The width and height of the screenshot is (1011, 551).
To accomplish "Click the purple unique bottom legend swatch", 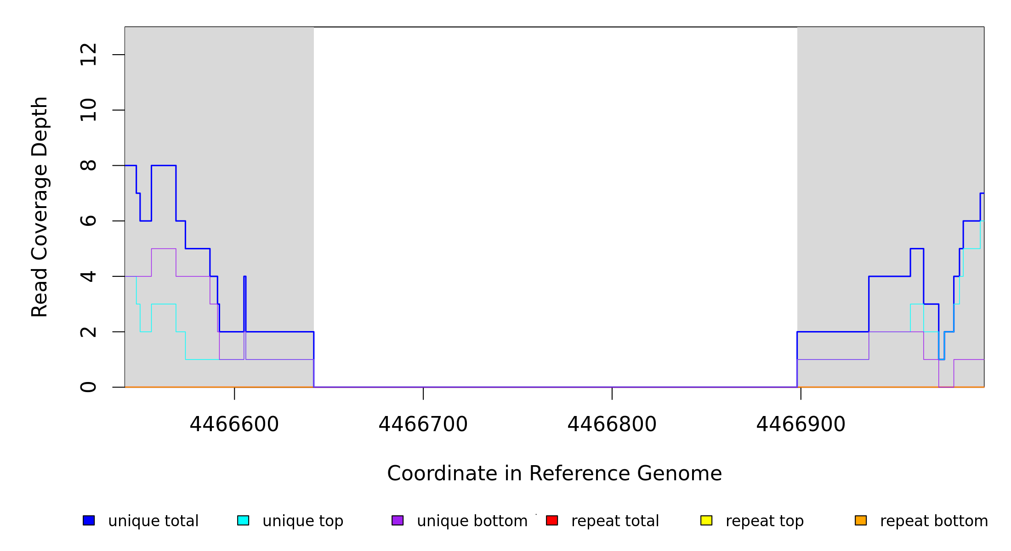I will pyautogui.click(x=398, y=520).
